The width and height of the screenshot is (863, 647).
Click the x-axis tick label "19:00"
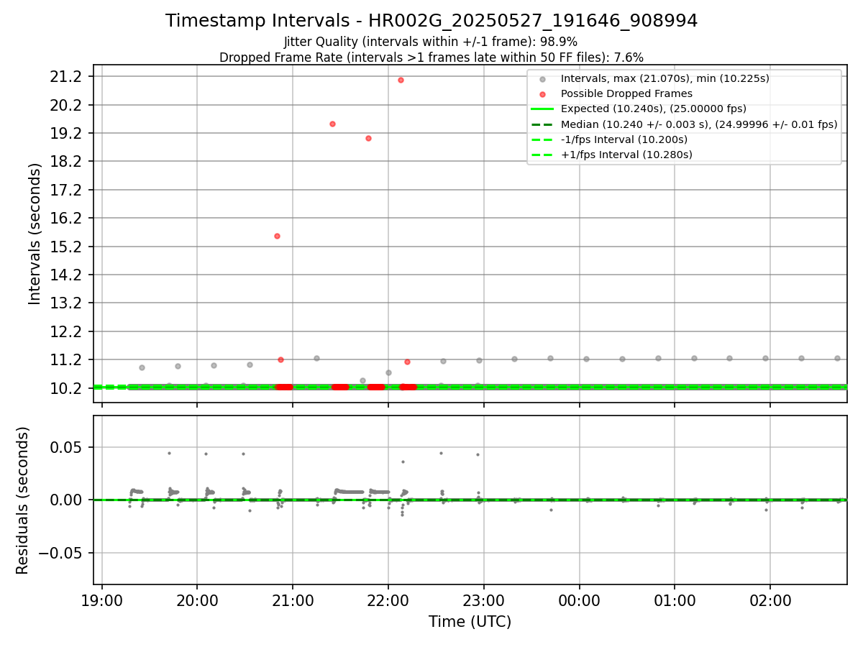pos(102,601)
